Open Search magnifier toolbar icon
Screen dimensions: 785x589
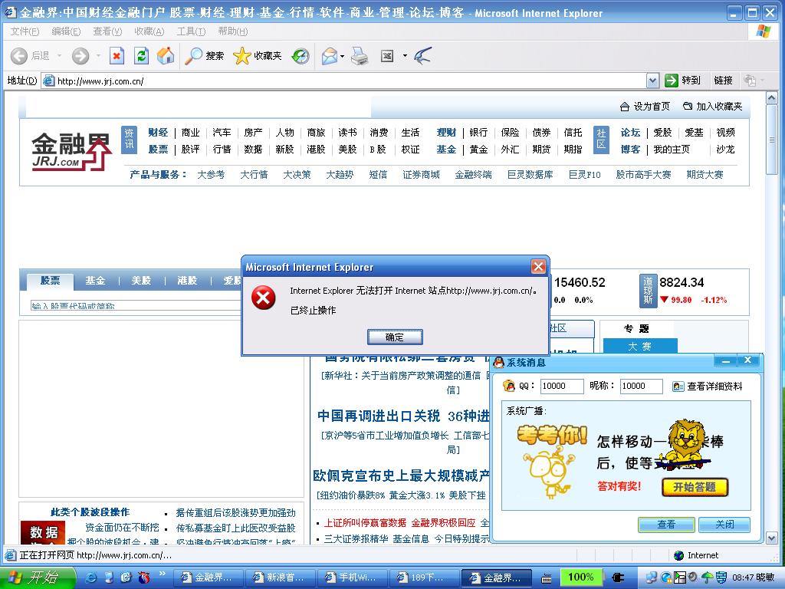[193, 56]
